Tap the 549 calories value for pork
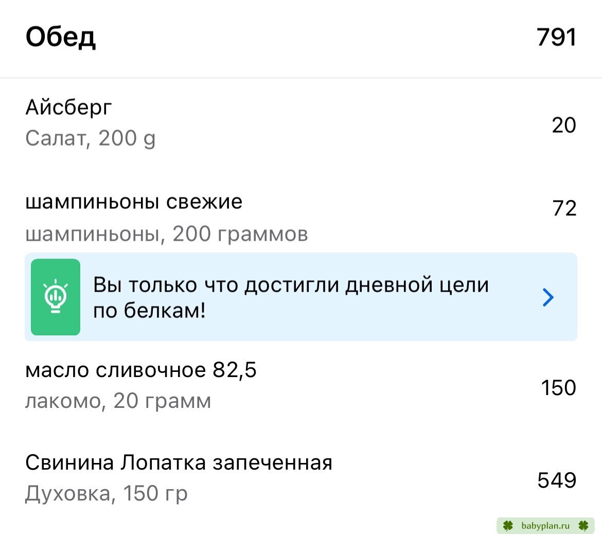This screenshot has height=536, width=602. (557, 480)
